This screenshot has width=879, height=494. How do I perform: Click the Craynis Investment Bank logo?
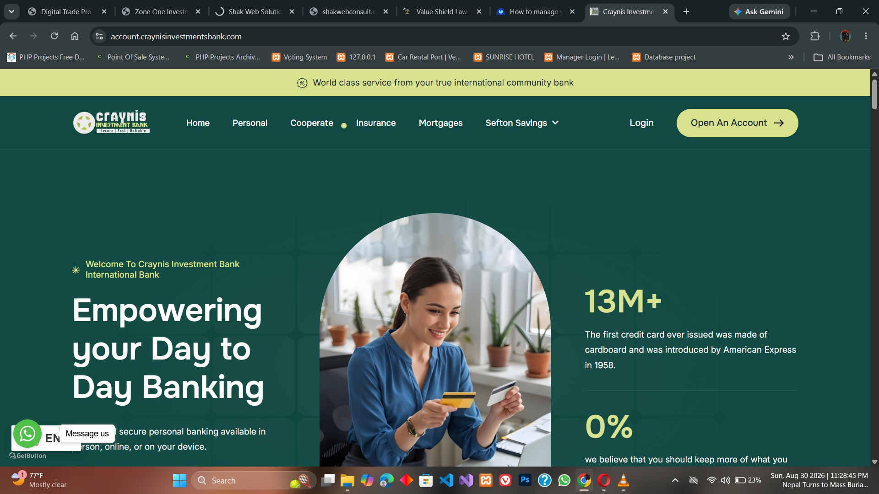tap(111, 123)
